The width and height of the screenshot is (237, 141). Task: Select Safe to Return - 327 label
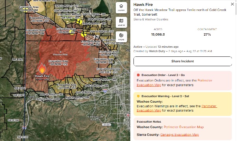pyautogui.click(x=67, y=6)
